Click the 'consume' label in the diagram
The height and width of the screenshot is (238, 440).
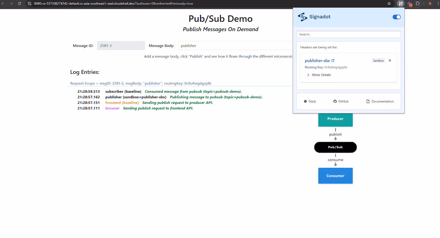[x=335, y=160]
